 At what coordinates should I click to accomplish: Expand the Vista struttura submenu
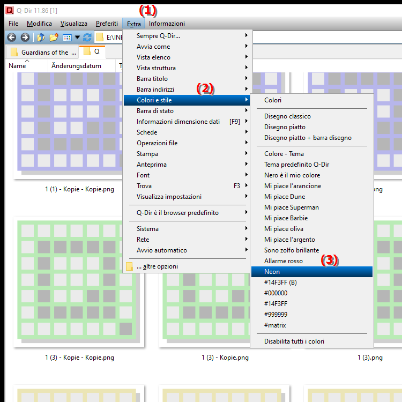click(x=187, y=68)
